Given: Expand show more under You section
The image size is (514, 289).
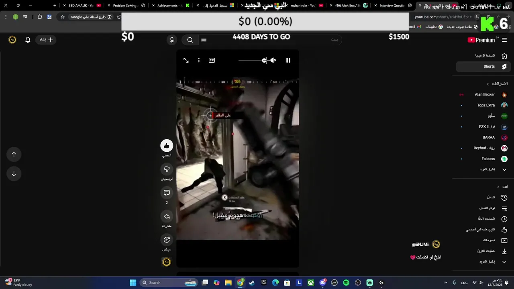Looking at the screenshot, I should coord(483,262).
